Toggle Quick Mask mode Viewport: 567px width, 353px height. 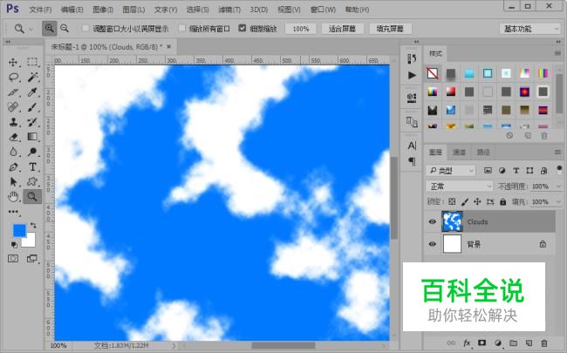click(13, 259)
